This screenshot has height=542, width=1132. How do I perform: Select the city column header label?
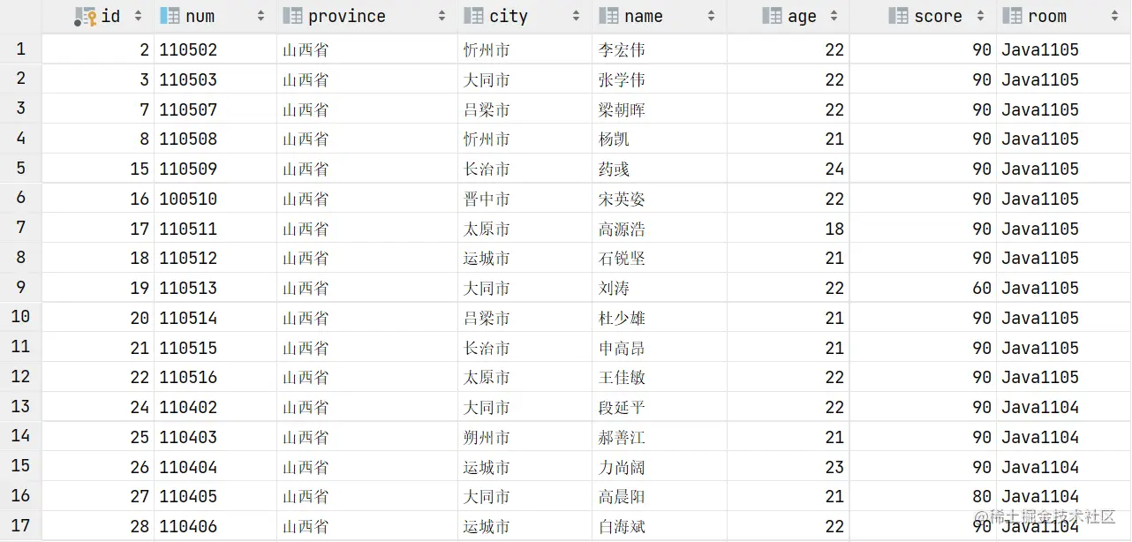pyautogui.click(x=509, y=17)
